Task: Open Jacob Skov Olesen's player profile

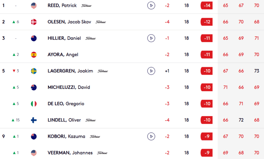Action: coord(70,22)
